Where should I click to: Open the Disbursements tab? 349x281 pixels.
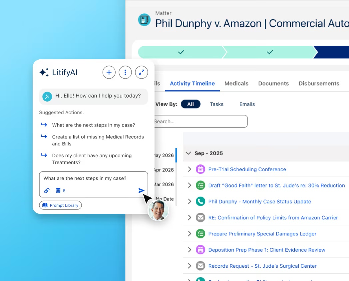(319, 84)
